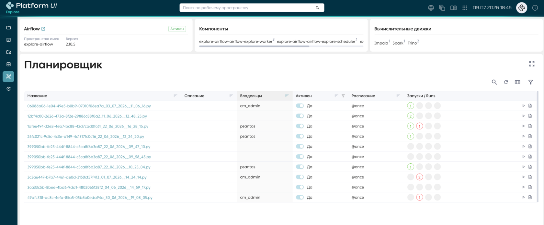Open the table filter funnel icon

coord(530,82)
